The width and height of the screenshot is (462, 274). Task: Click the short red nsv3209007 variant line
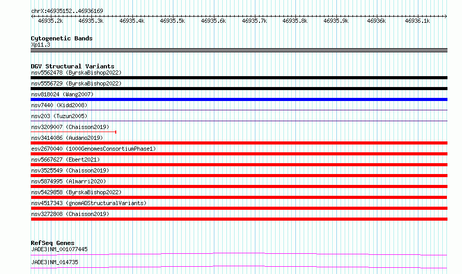pos(73,132)
